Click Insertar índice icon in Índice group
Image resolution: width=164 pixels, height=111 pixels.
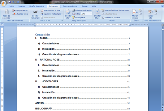pyautogui.click(x=140, y=10)
